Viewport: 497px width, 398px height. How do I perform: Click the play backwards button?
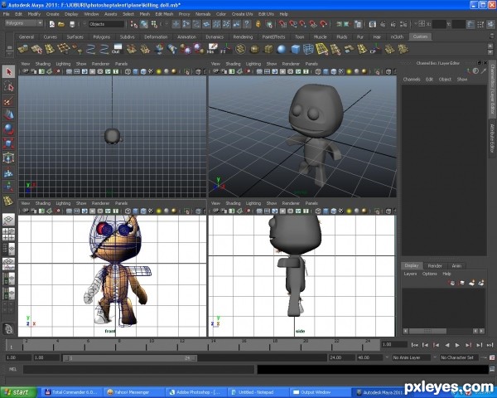pyautogui.click(x=447, y=345)
